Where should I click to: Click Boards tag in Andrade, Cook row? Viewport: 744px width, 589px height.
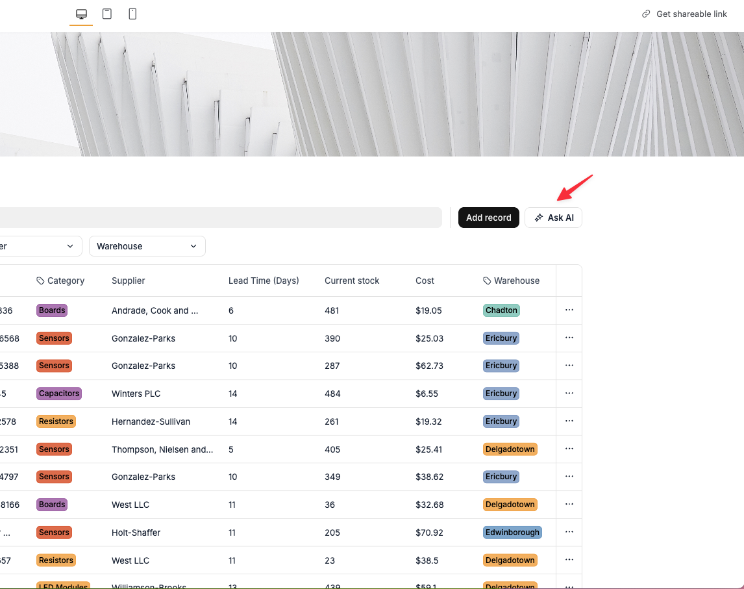(52, 310)
